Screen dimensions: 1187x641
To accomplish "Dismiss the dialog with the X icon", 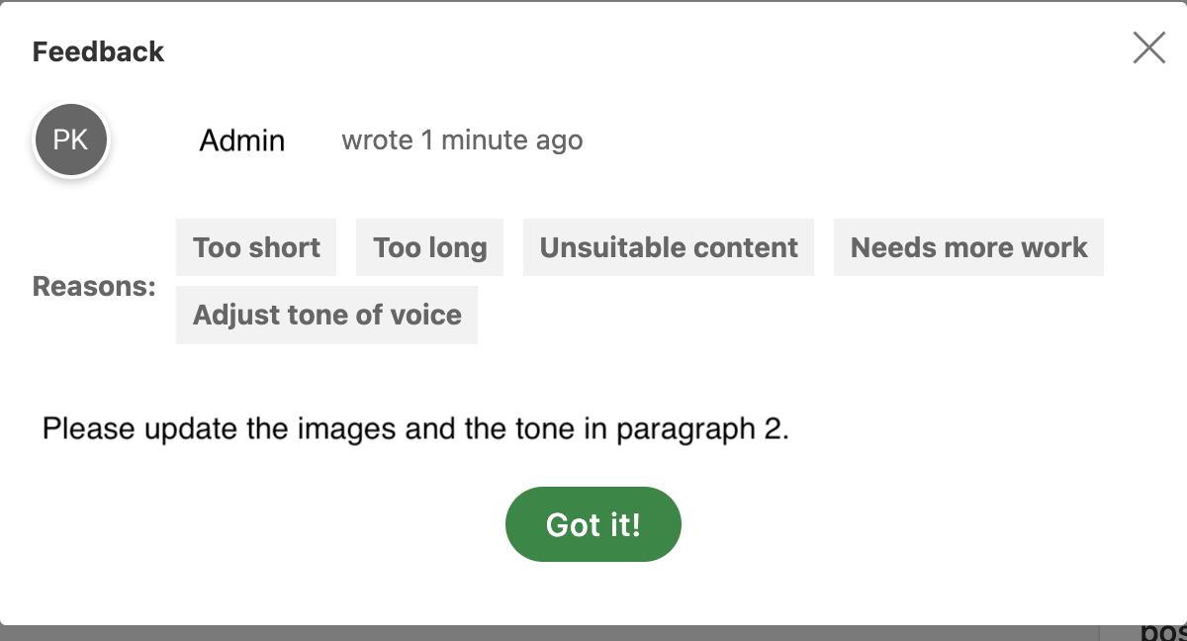I will 1148,47.
